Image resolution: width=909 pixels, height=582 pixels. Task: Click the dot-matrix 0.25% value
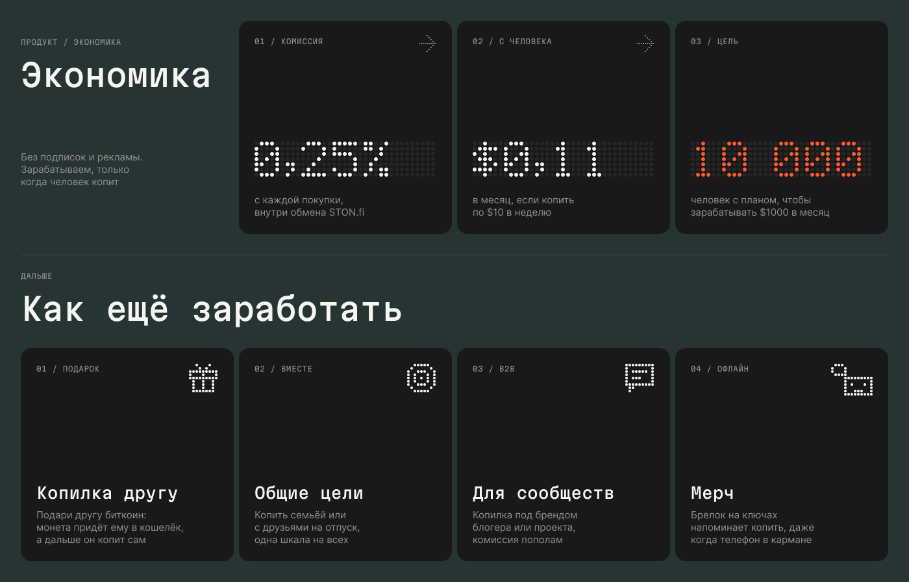322,159
